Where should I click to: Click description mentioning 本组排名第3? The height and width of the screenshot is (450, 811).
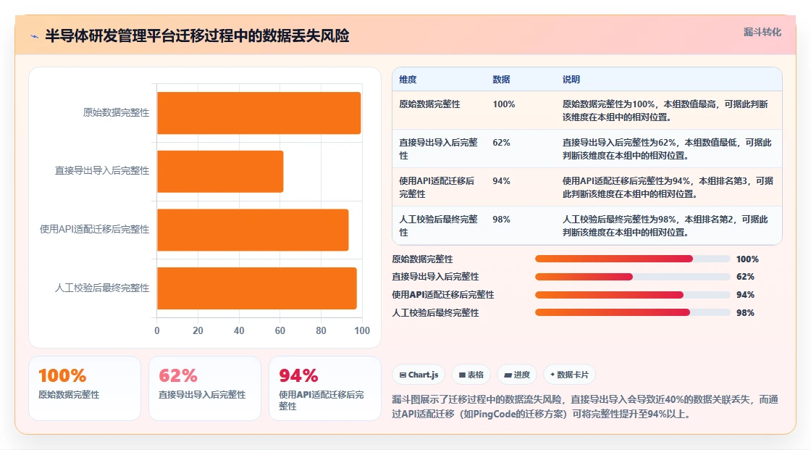(668, 187)
